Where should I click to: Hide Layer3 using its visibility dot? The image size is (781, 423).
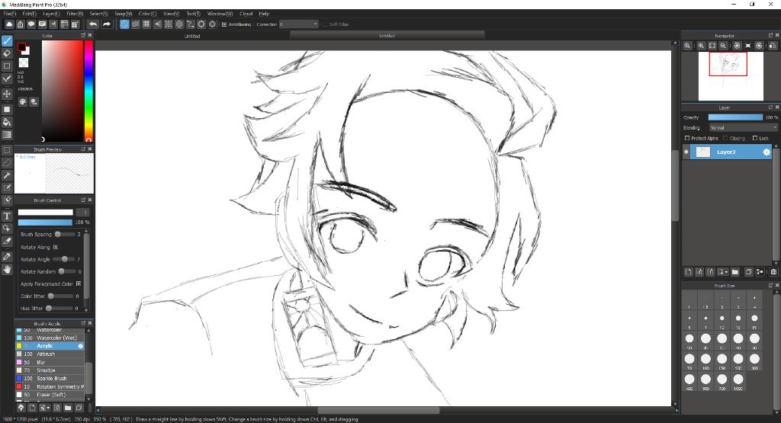tap(687, 152)
